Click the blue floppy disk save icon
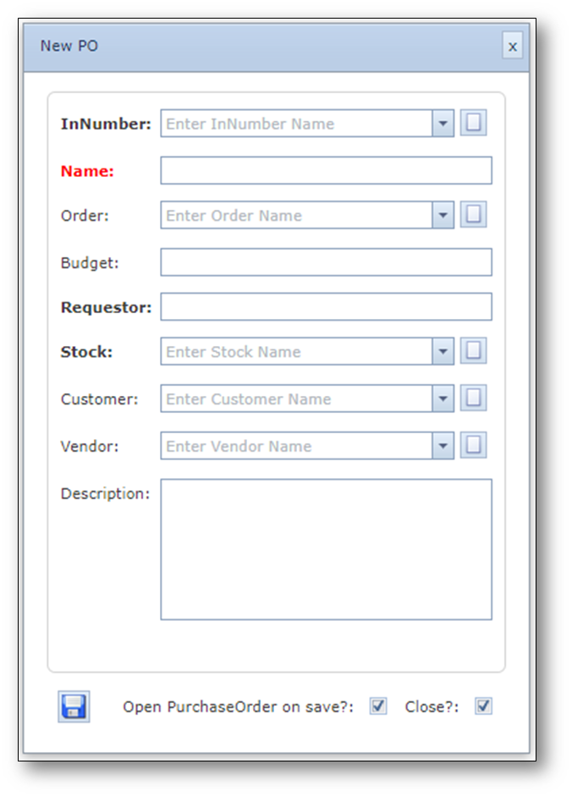Screen dimensions: 572x797 pos(74,706)
